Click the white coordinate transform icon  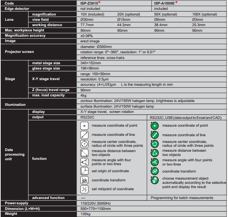coord(84,180)
